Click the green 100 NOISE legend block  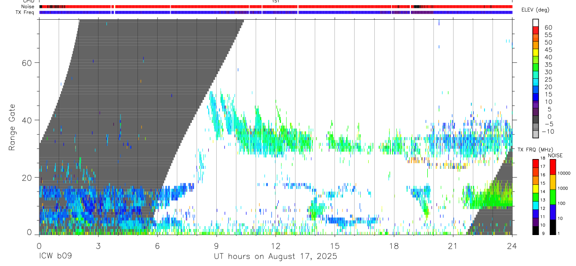553,197
